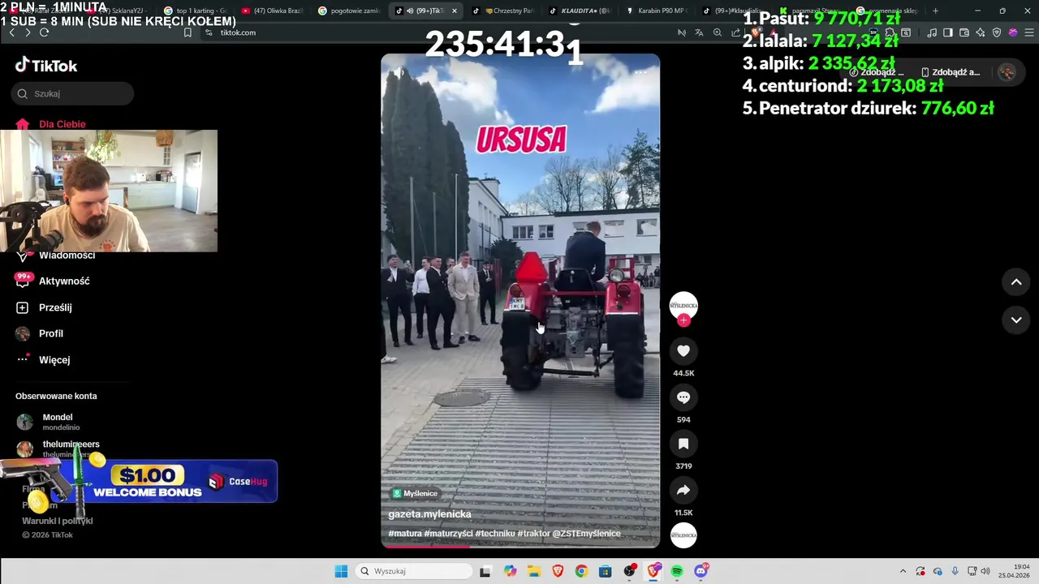This screenshot has width=1039, height=584.
Task: Open OBS Studio from the taskbar
Action: 629,571
